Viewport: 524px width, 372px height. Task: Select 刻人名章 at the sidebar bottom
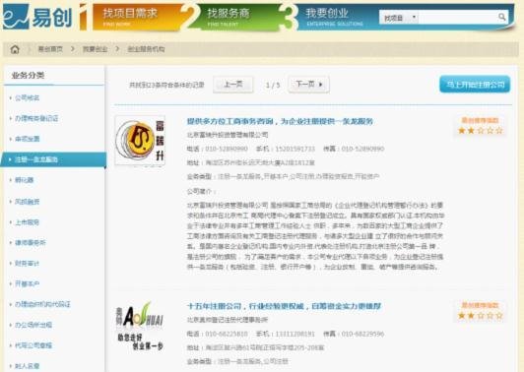27,366
